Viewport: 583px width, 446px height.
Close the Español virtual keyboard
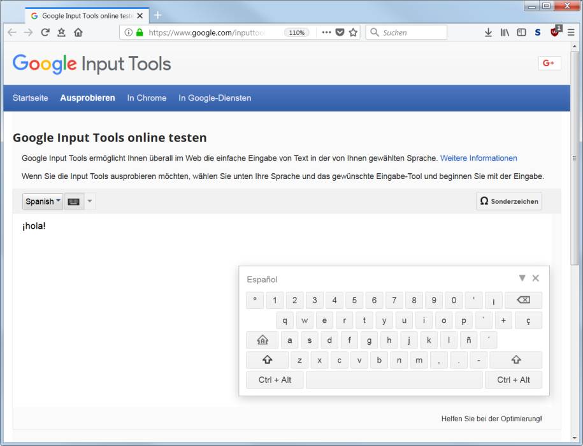(x=535, y=278)
